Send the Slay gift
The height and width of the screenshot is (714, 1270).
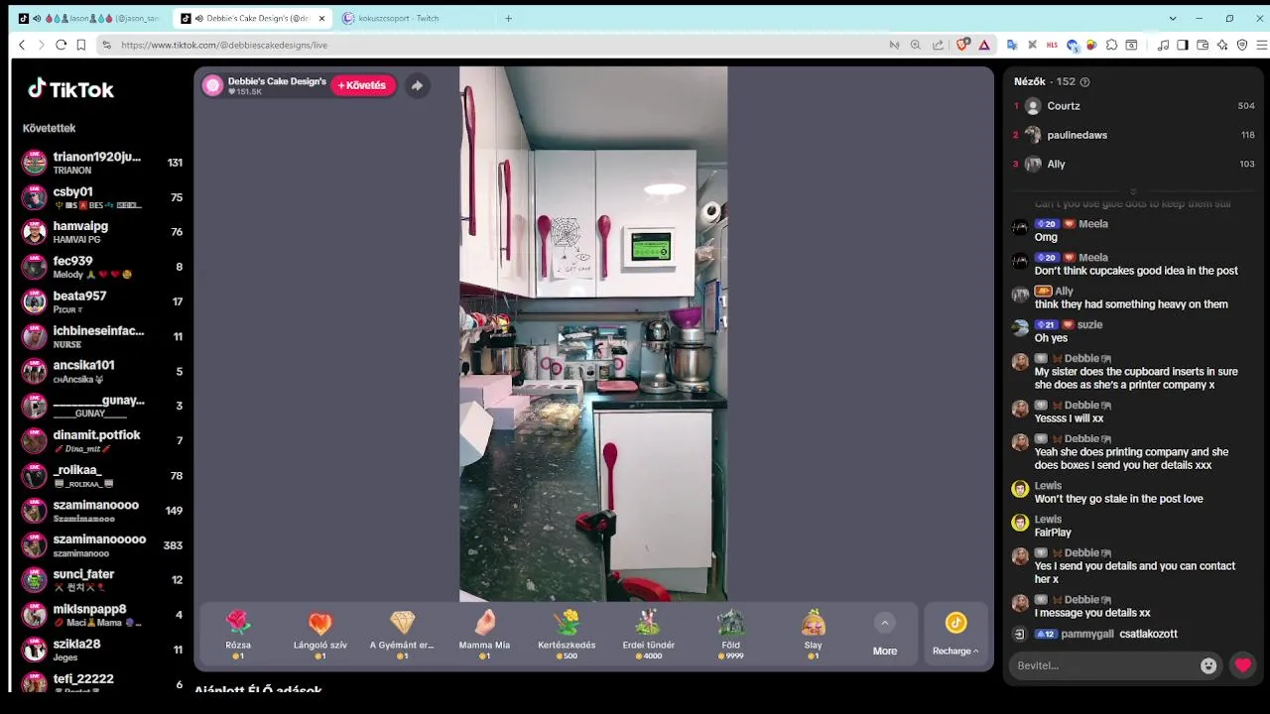[814, 635]
